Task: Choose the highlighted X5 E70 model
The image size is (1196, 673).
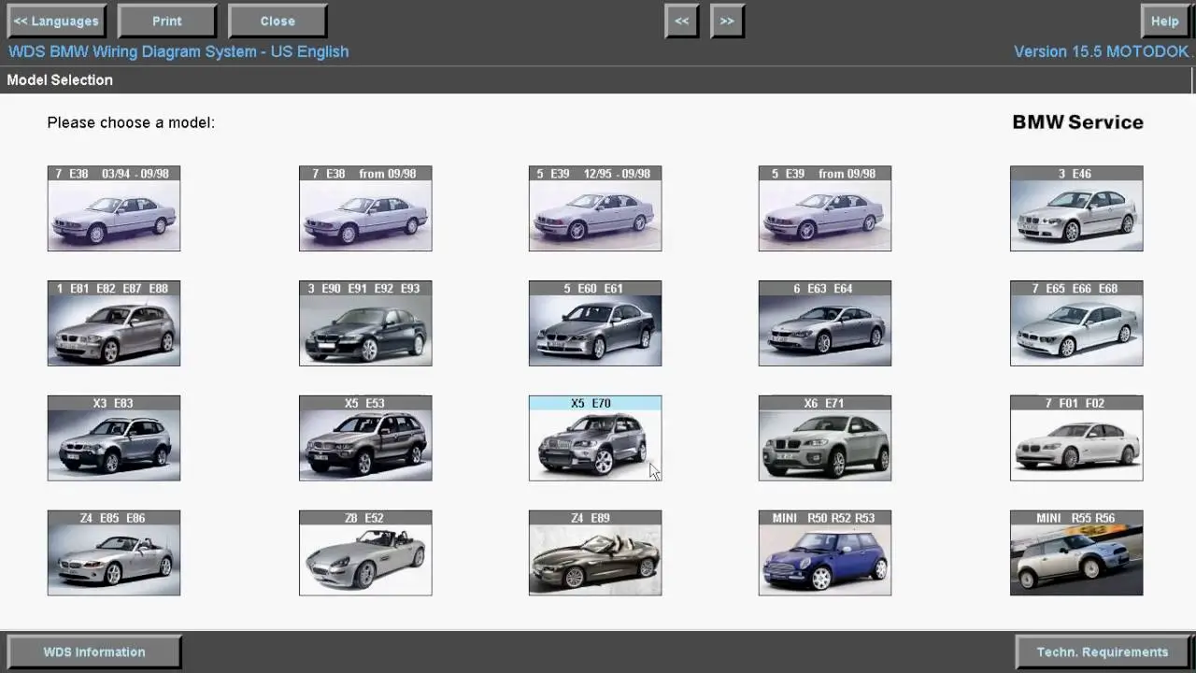Action: pyautogui.click(x=595, y=437)
